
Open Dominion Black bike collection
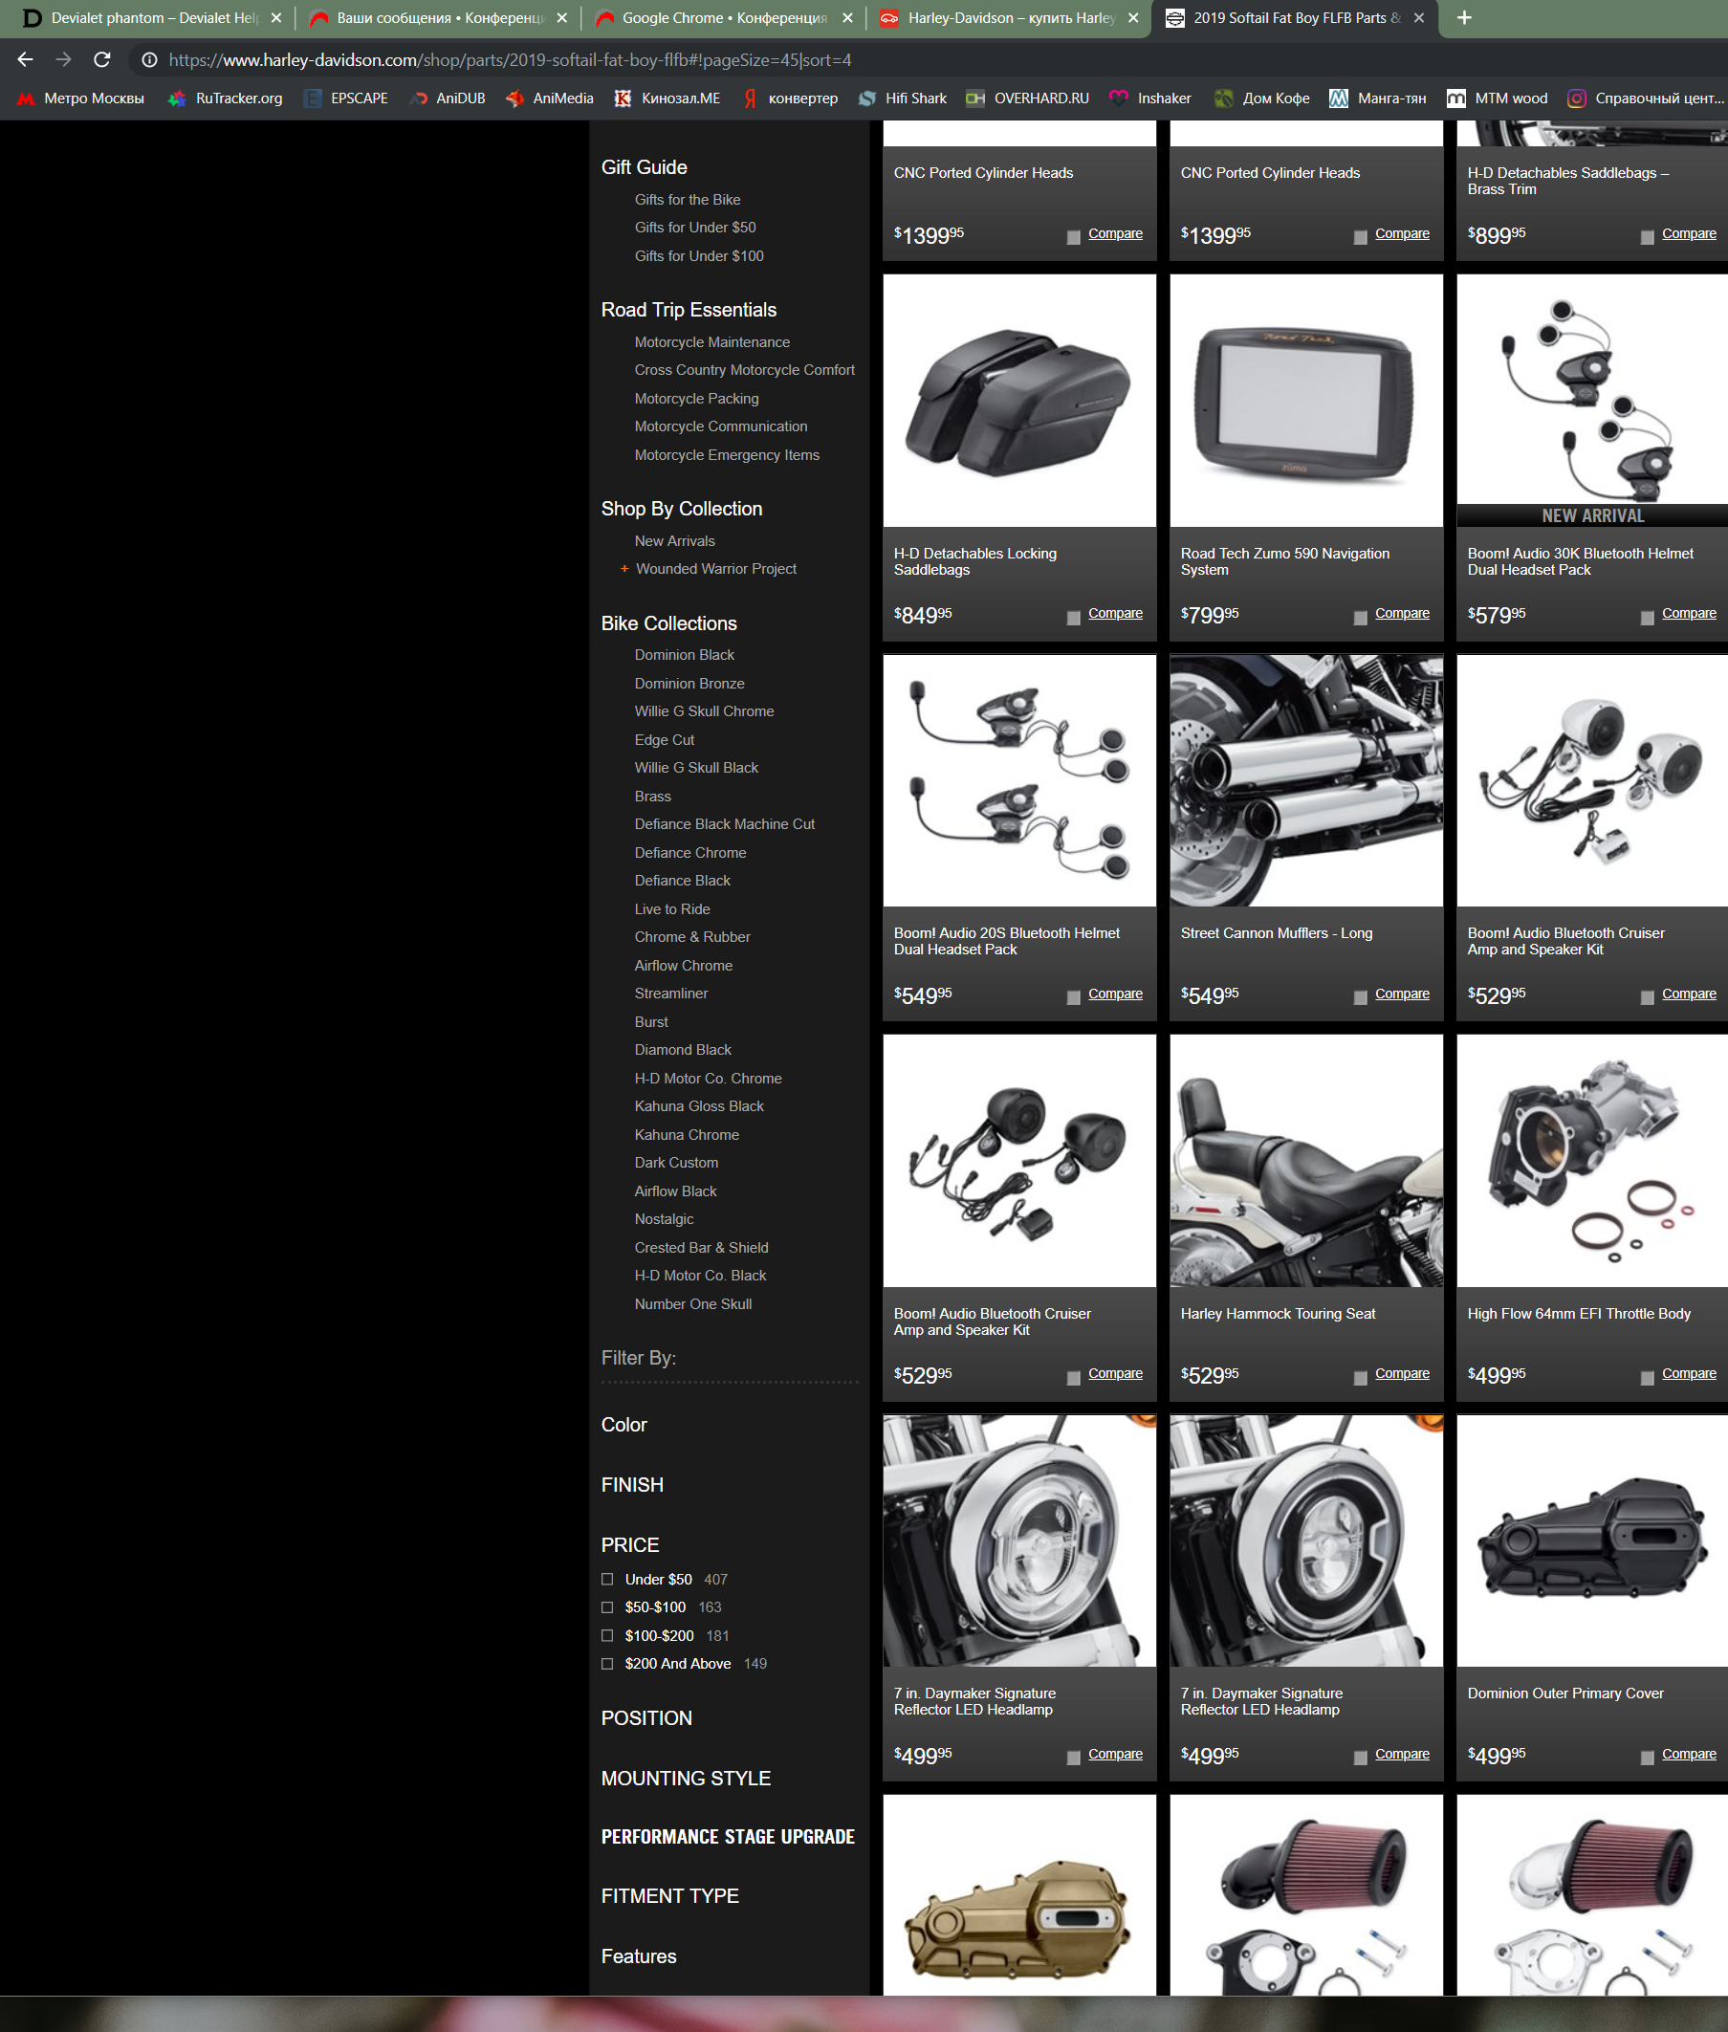685,655
